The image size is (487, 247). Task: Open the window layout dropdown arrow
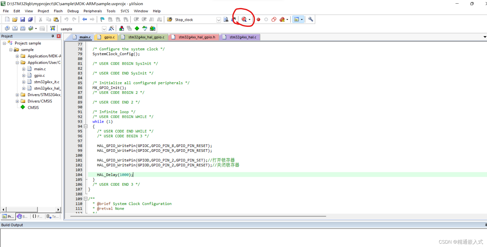302,20
